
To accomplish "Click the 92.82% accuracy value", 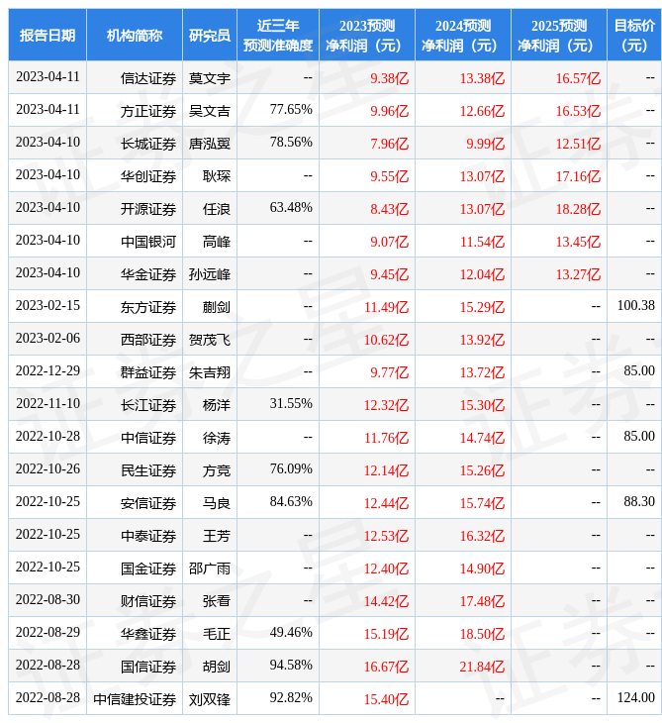I will pyautogui.click(x=291, y=697).
